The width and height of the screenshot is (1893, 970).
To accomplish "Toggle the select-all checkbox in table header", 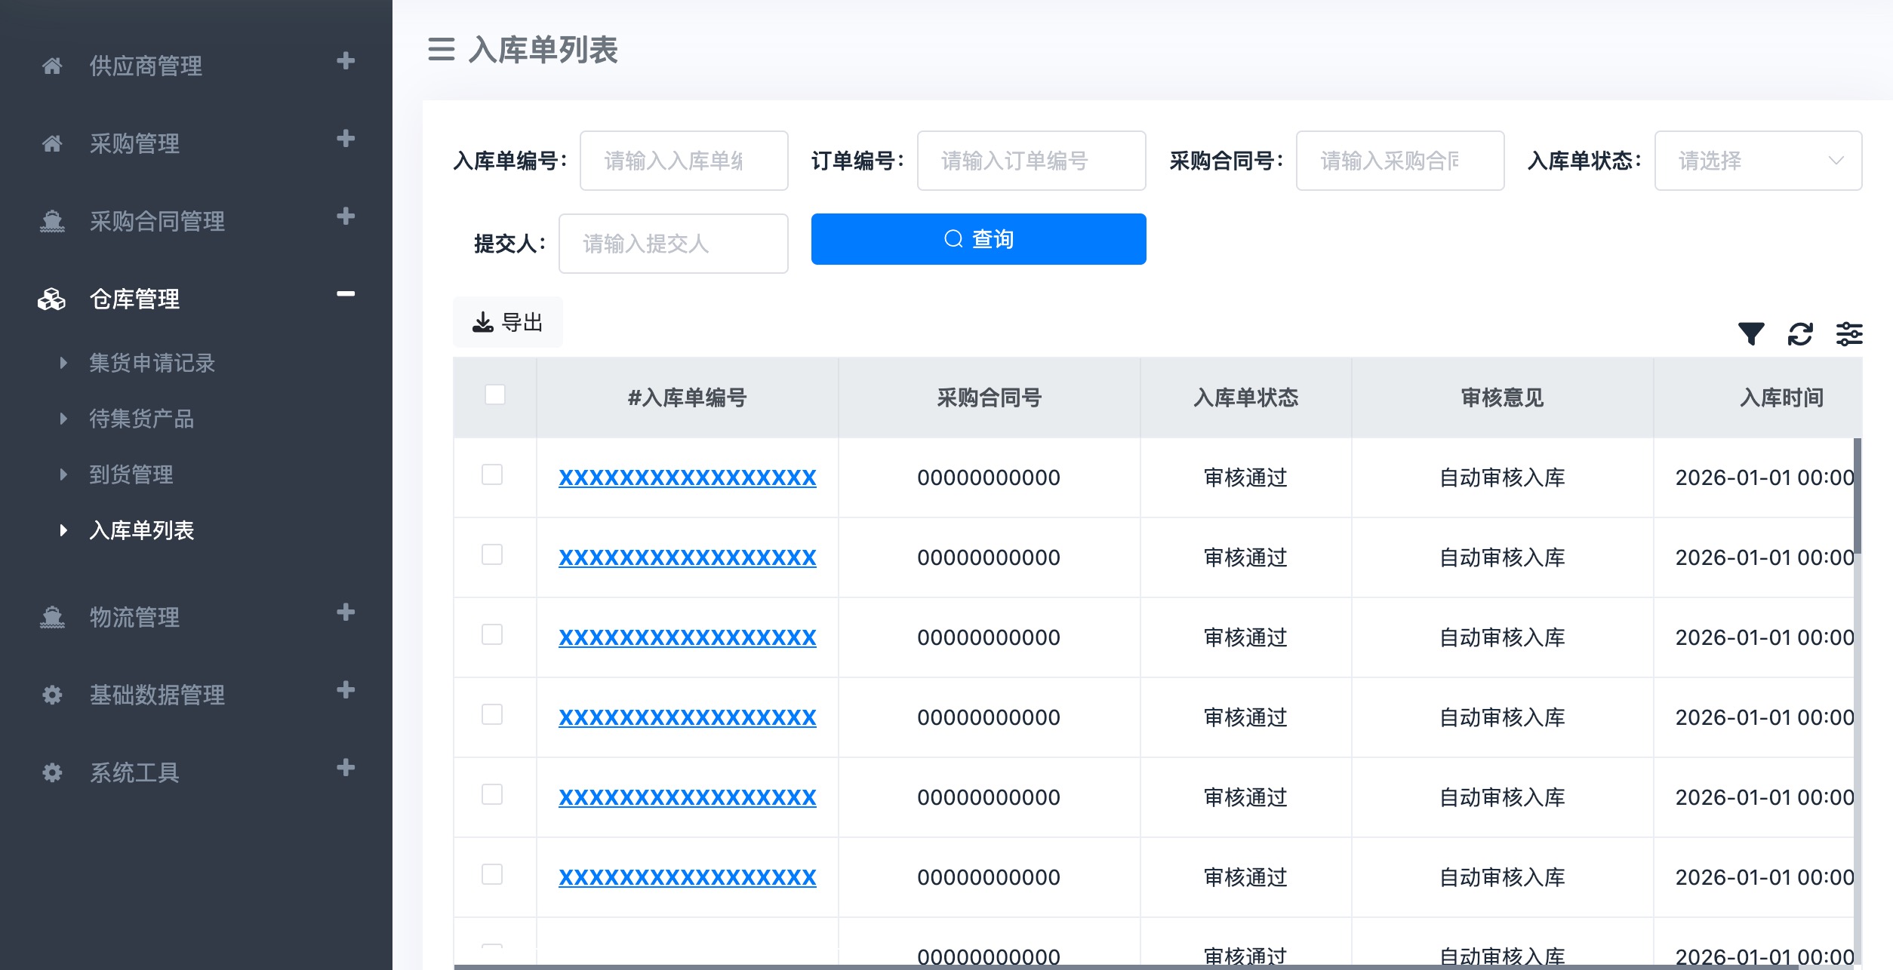I will 495,395.
